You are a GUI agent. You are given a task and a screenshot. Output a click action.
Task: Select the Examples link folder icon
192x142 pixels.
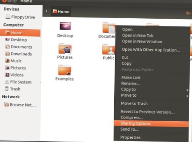[64, 70]
